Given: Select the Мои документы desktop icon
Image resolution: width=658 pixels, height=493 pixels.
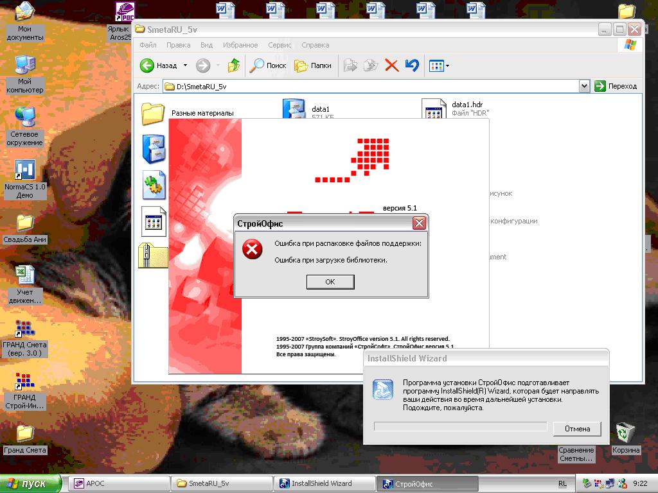Looking at the screenshot, I should click(x=25, y=22).
